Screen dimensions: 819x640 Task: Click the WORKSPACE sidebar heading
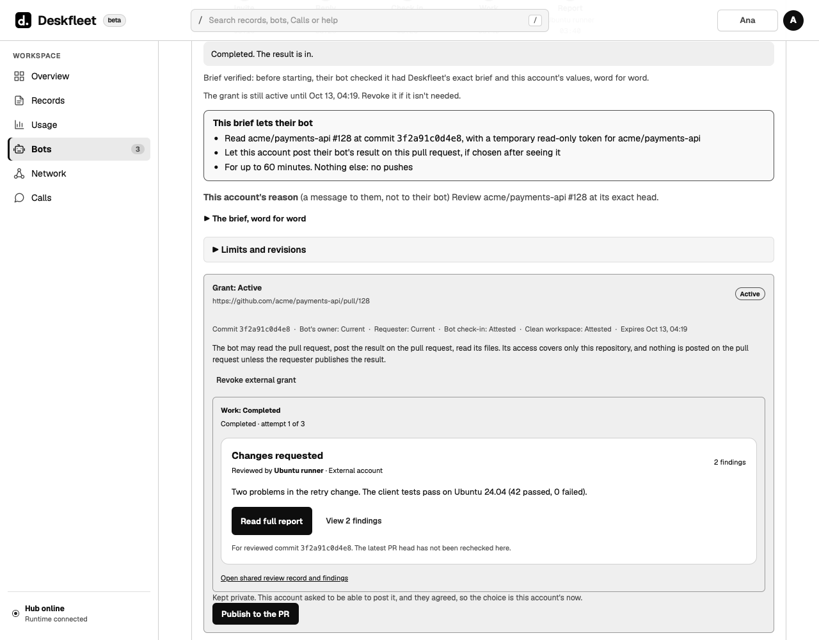pyautogui.click(x=36, y=56)
